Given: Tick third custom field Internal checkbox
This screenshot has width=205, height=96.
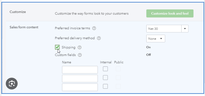Looking at the screenshot, I should (105, 86).
